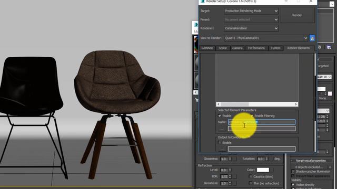Click the IOR spinner arrows
Viewport: 337px width, 189px height.
point(230,176)
